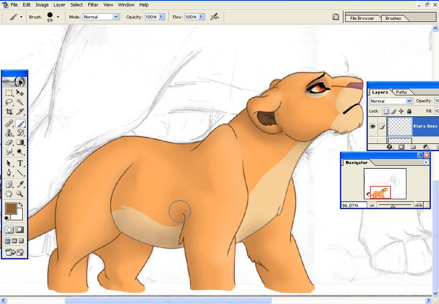Open the Filter menu
This screenshot has width=439, height=304.
[93, 5]
